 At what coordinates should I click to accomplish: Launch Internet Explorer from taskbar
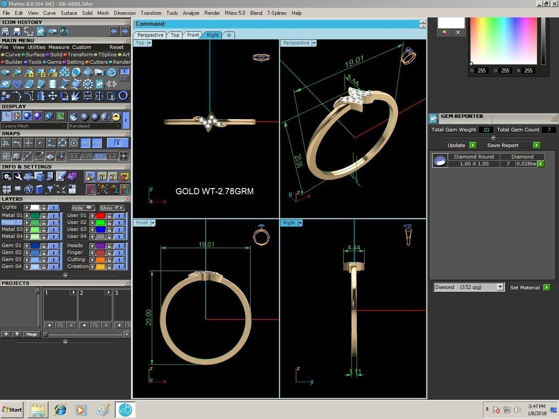tap(60, 410)
